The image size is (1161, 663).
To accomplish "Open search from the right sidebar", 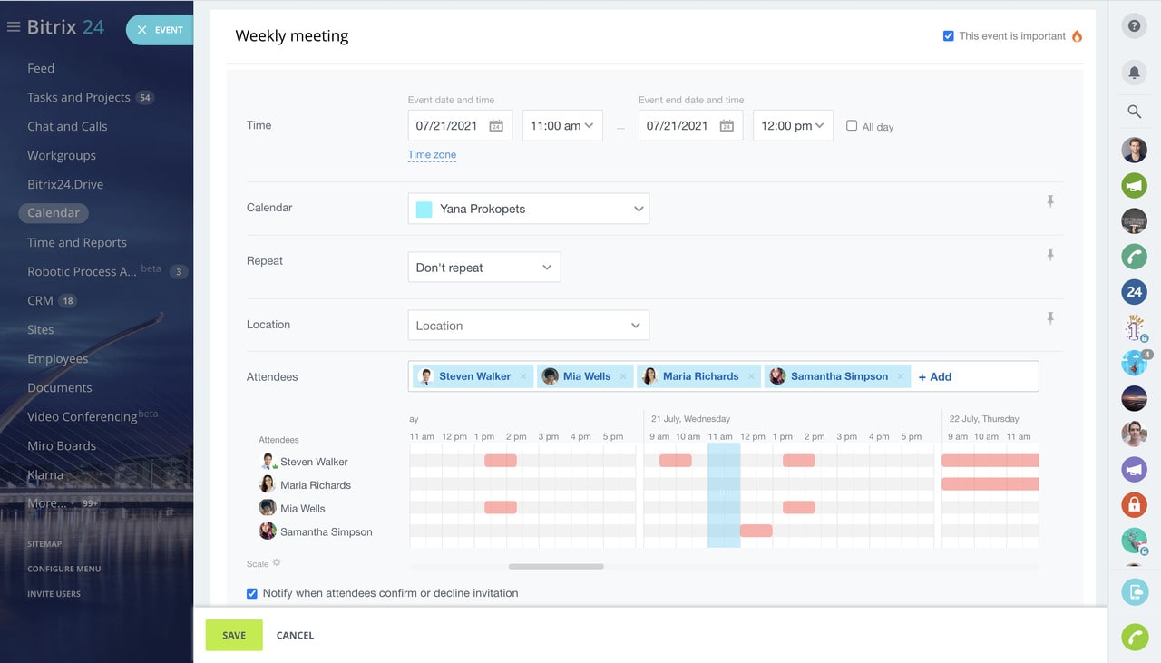I will click(x=1134, y=112).
